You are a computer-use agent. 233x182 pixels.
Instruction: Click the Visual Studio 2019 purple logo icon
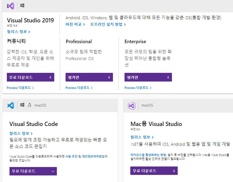tap(11, 6)
